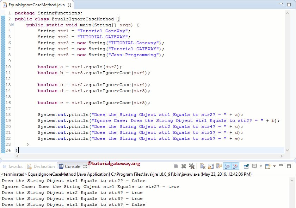
Task: Click the Terminate button in console toolbar
Action: pyautogui.click(x=175, y=165)
